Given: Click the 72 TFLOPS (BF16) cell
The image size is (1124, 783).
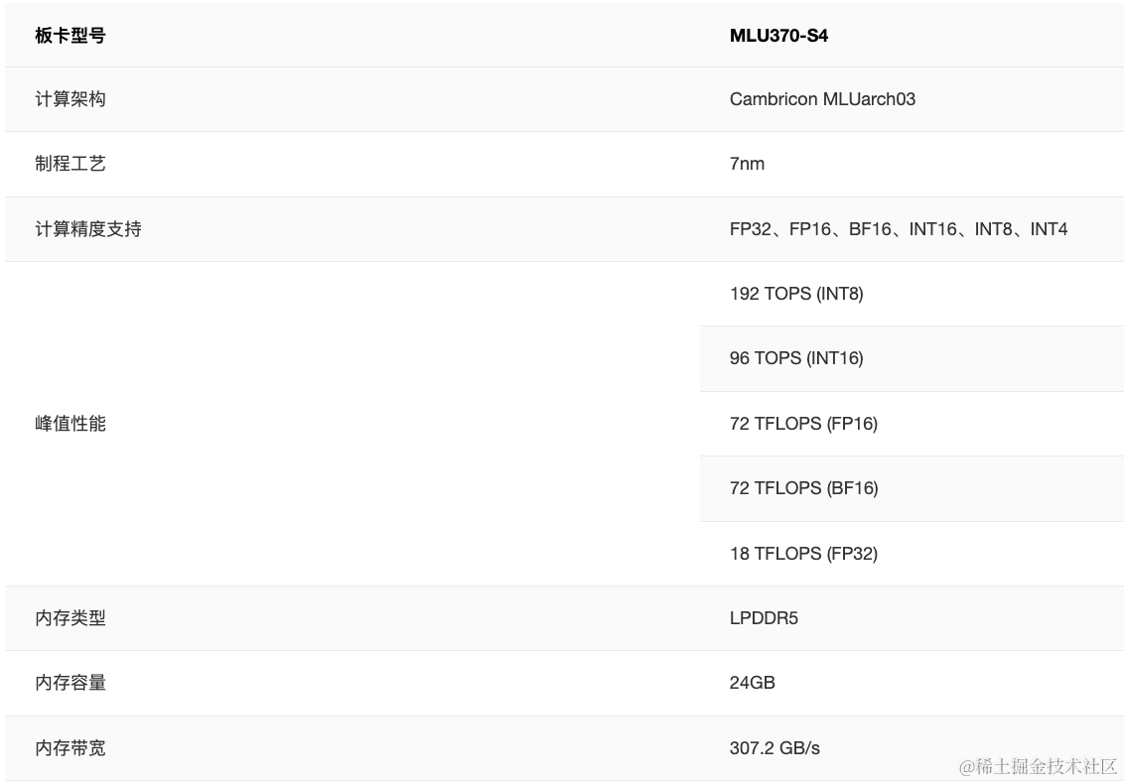Looking at the screenshot, I should click(x=803, y=488).
